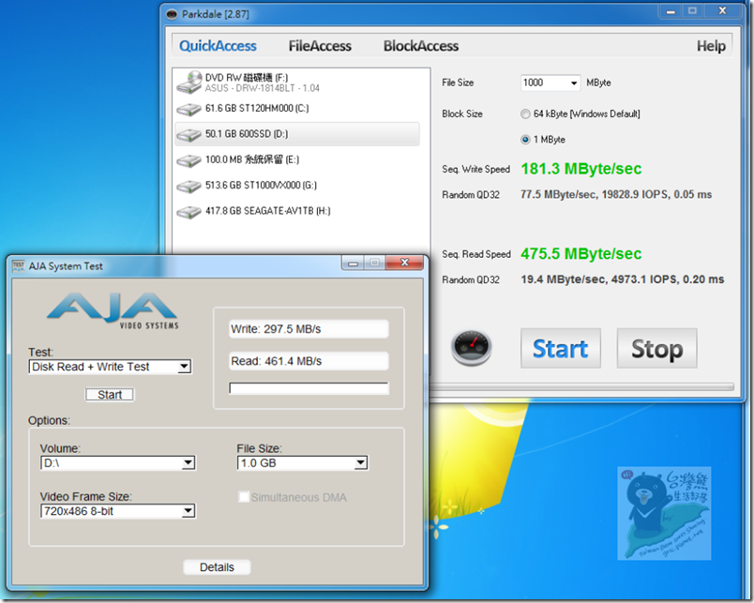Viewport: 754px width, 603px height.
Task: Click the Write: 297.5 MB/s result field
Action: pyautogui.click(x=309, y=329)
